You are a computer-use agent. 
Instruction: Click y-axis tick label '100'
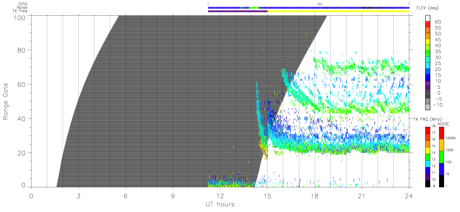20,18
